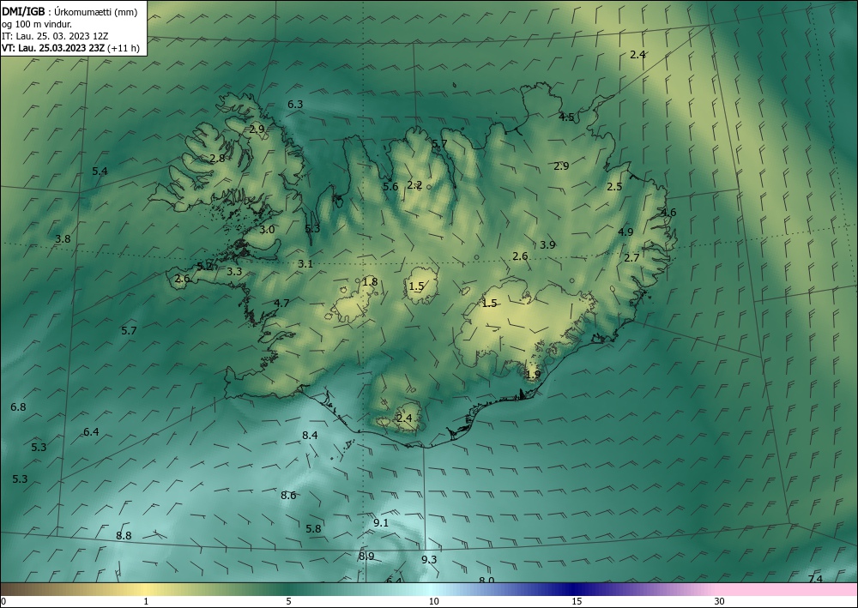Click the '1' tick label on the color scale
The height and width of the screenshot is (608, 858).
(x=146, y=601)
